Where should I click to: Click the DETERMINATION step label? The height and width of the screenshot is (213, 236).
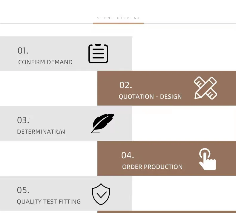pos(41,132)
